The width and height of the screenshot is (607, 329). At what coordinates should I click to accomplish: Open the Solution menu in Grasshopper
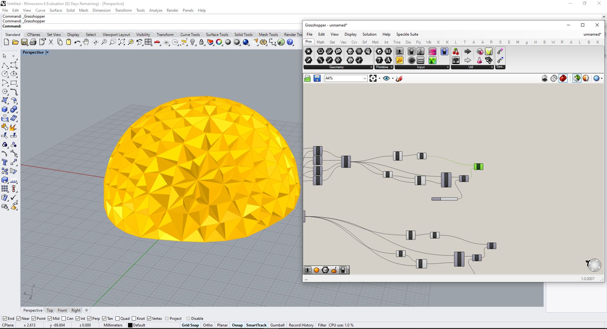point(369,34)
